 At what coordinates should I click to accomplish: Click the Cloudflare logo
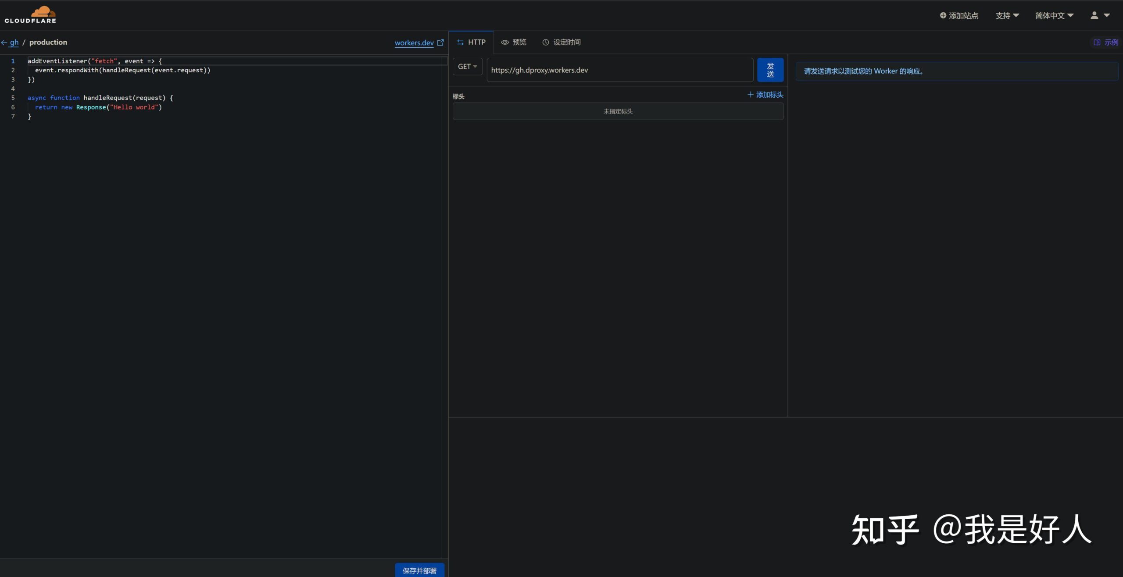pyautogui.click(x=30, y=14)
